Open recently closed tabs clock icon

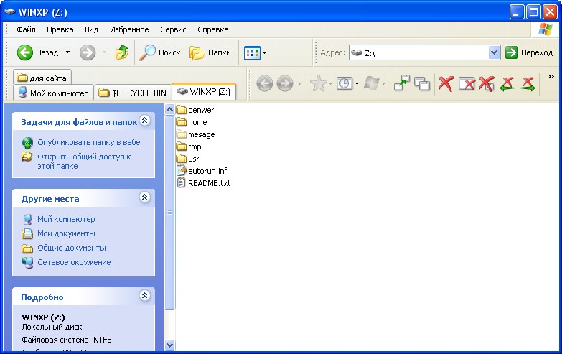point(344,83)
